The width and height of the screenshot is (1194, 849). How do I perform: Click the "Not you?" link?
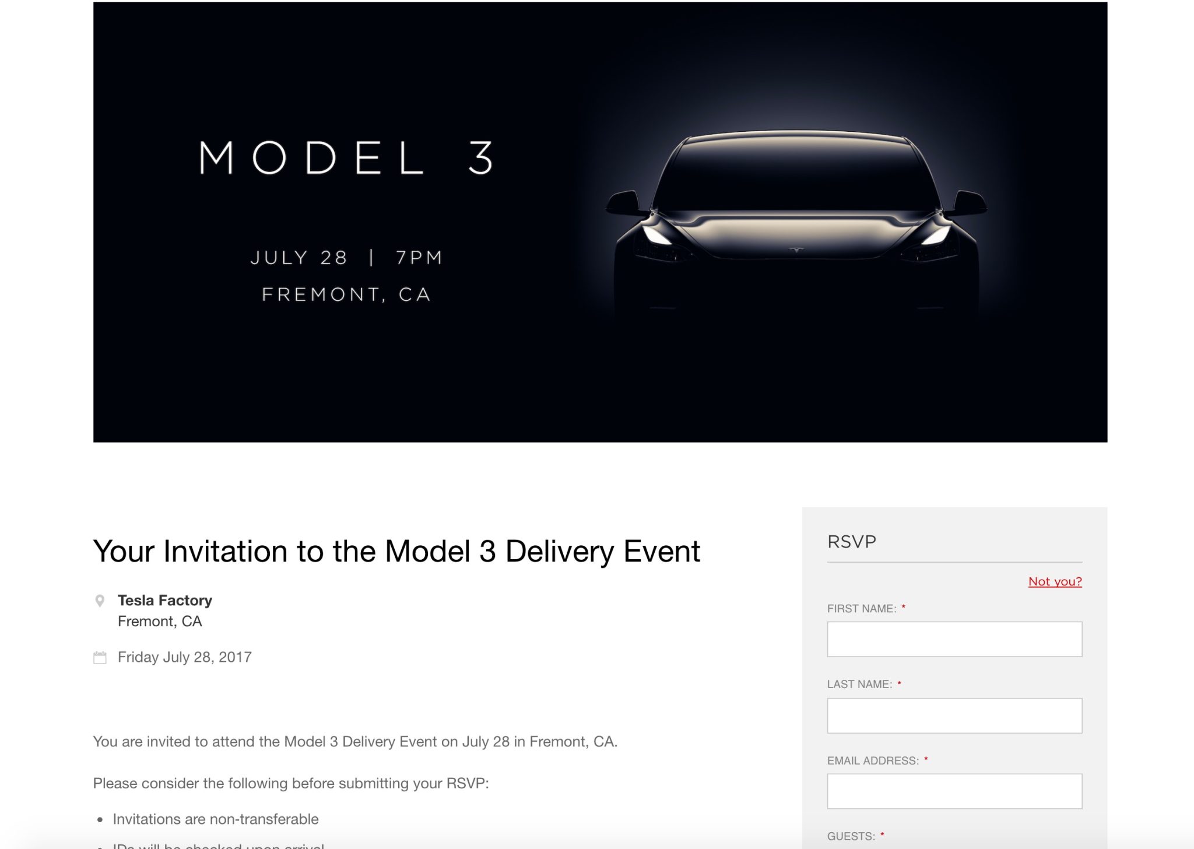point(1055,581)
